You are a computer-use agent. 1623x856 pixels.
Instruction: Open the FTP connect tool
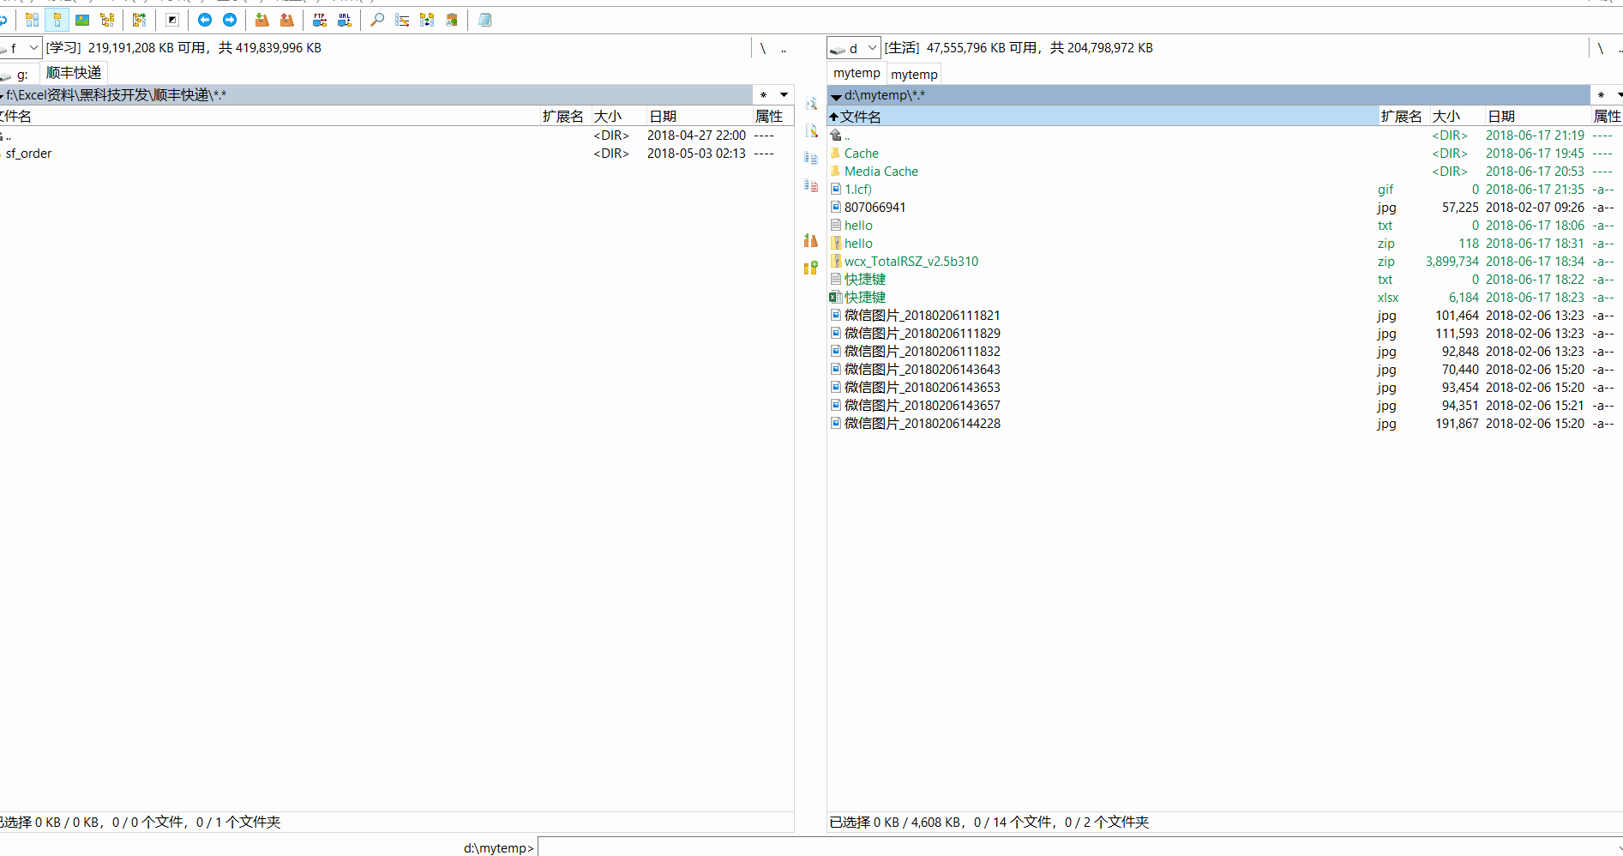[320, 20]
